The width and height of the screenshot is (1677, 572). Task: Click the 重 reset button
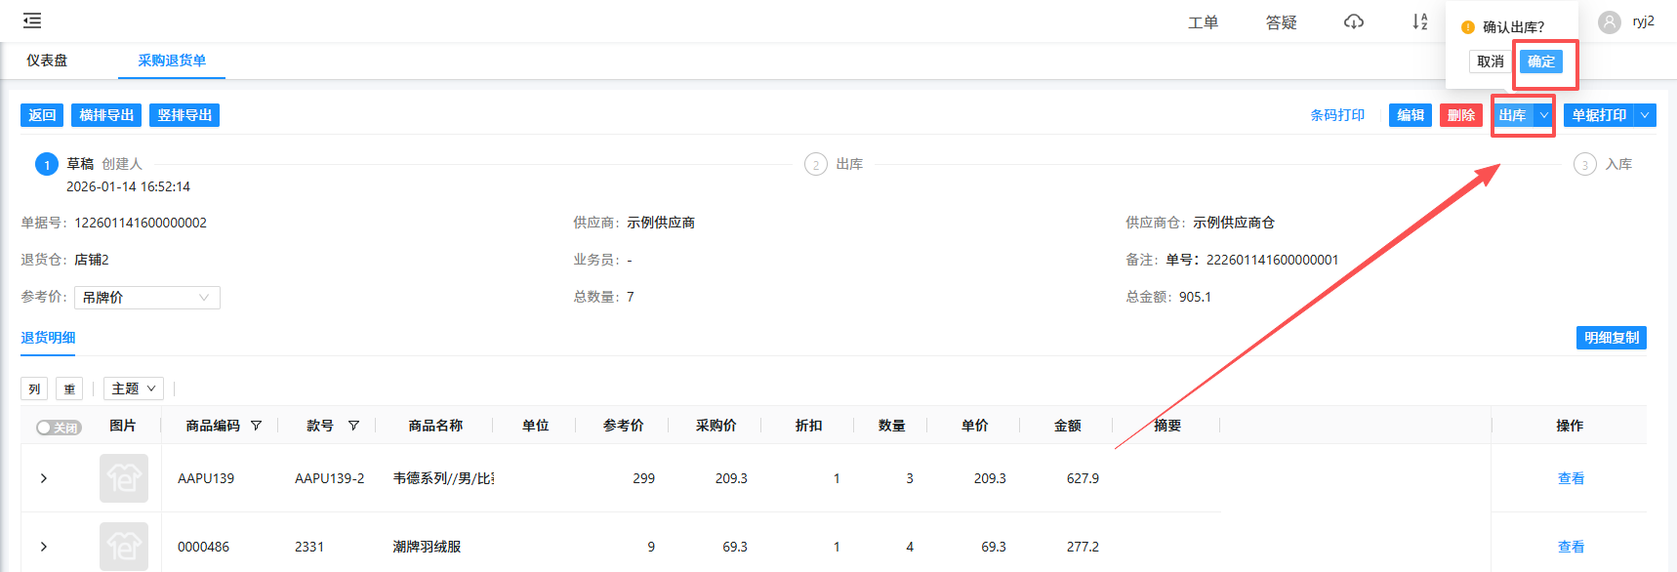pyautogui.click(x=69, y=388)
